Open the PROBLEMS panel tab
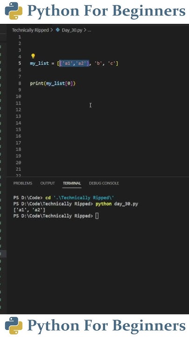The height and width of the screenshot is (337, 189). [x=23, y=183]
